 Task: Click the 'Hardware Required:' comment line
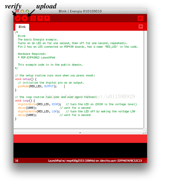(32, 54)
